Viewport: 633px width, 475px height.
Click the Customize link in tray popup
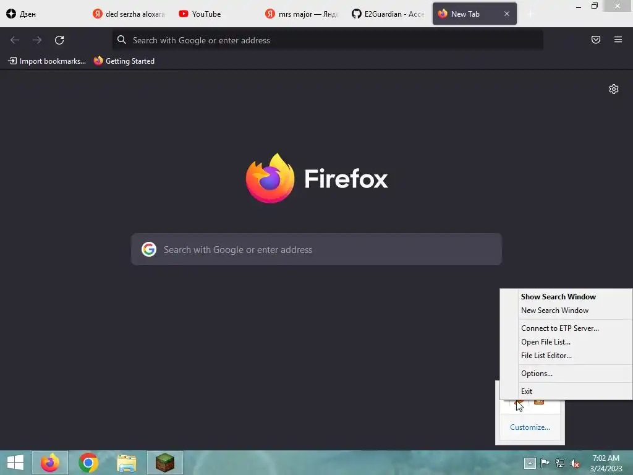point(530,427)
